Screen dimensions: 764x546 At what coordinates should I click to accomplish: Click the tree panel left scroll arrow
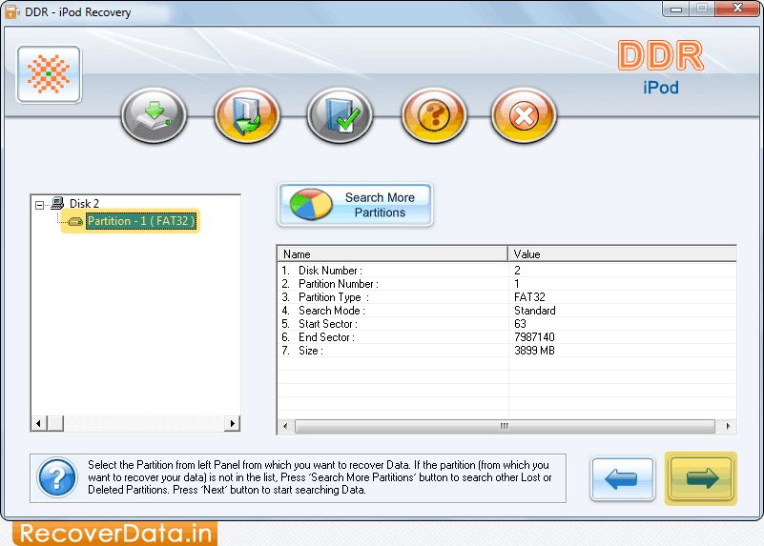coord(38,423)
